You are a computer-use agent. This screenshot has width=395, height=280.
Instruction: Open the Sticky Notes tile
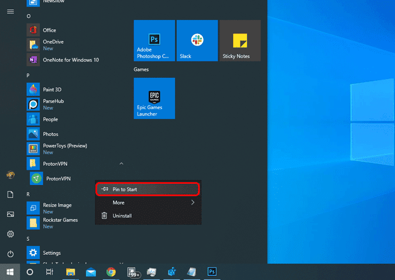pyautogui.click(x=240, y=40)
